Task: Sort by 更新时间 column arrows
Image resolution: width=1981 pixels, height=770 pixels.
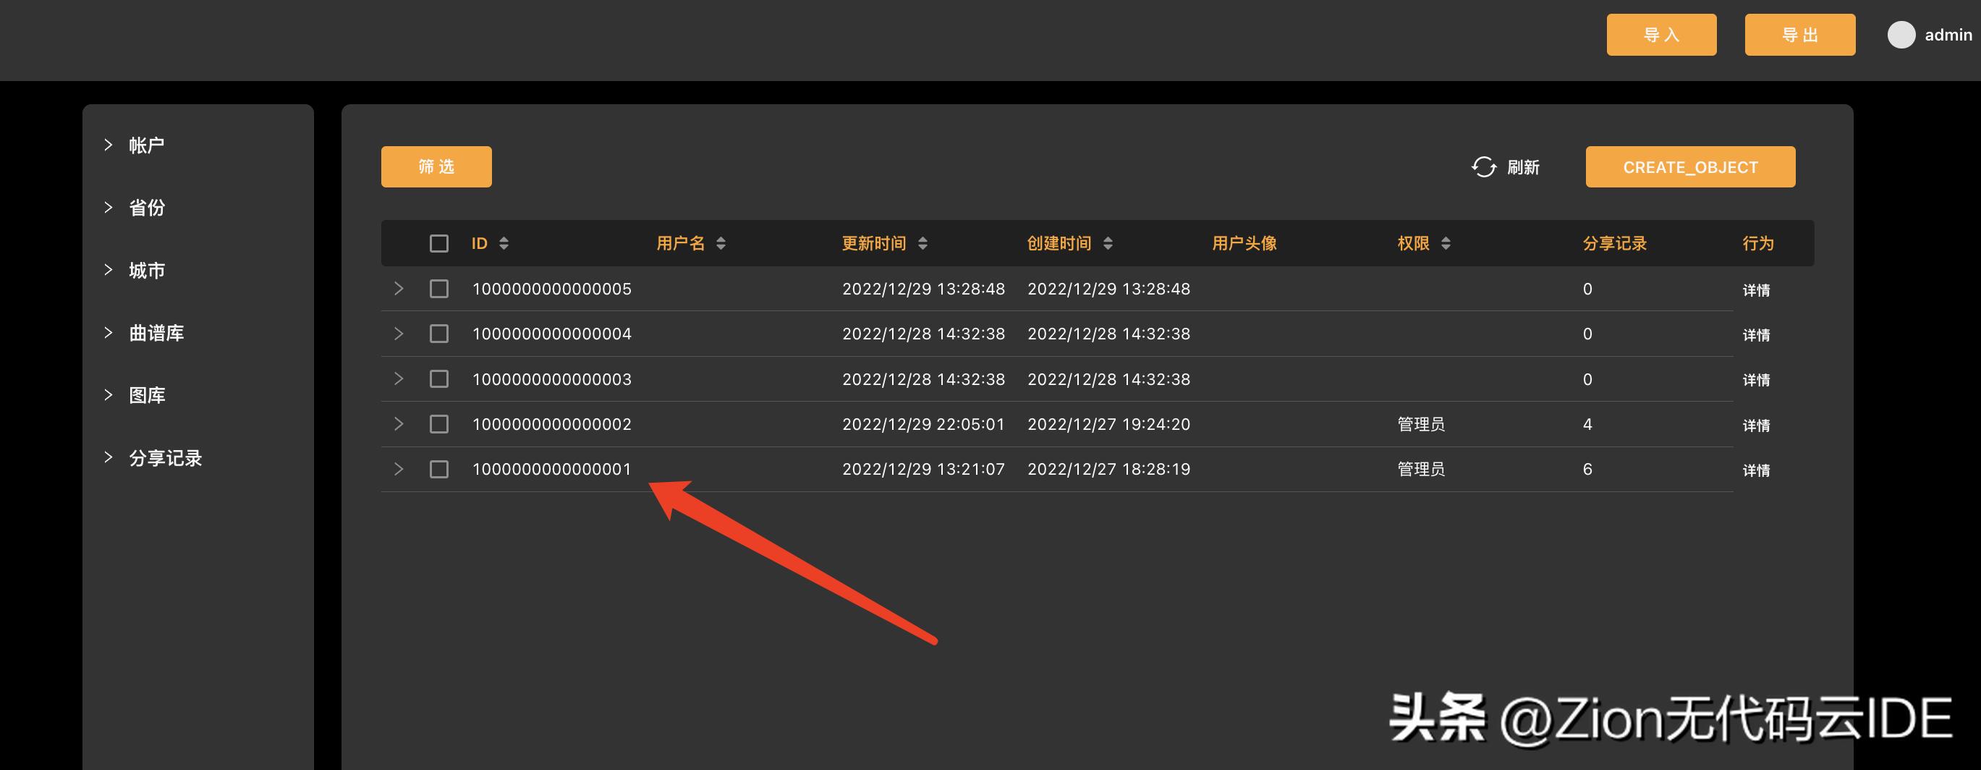Action: click(922, 244)
